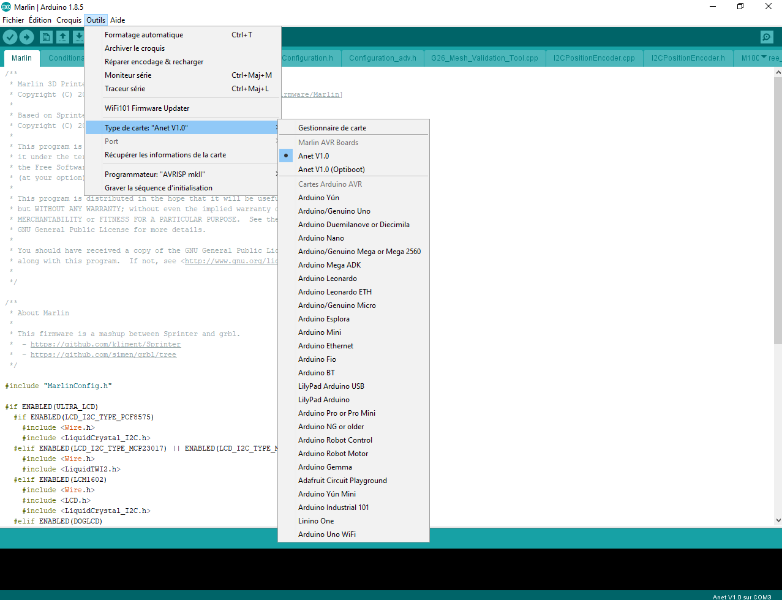
Task: Select Arduino NG or older
Action: point(353,427)
